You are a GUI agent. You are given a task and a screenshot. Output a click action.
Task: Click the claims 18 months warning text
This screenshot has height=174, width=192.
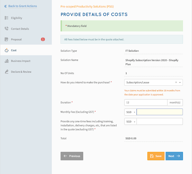(x=152, y=92)
